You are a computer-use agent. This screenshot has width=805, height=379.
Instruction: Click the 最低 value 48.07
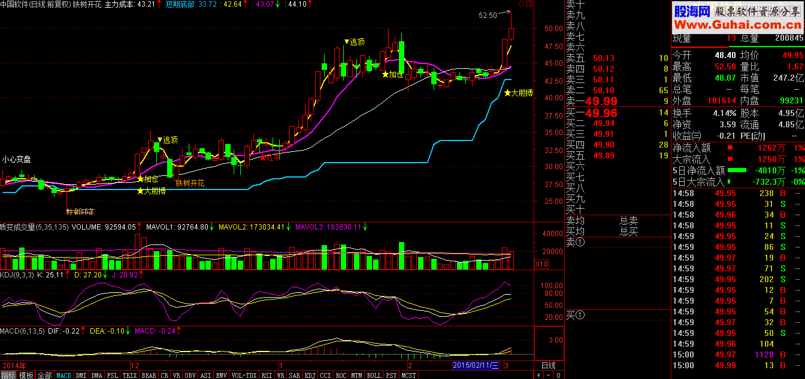724,78
